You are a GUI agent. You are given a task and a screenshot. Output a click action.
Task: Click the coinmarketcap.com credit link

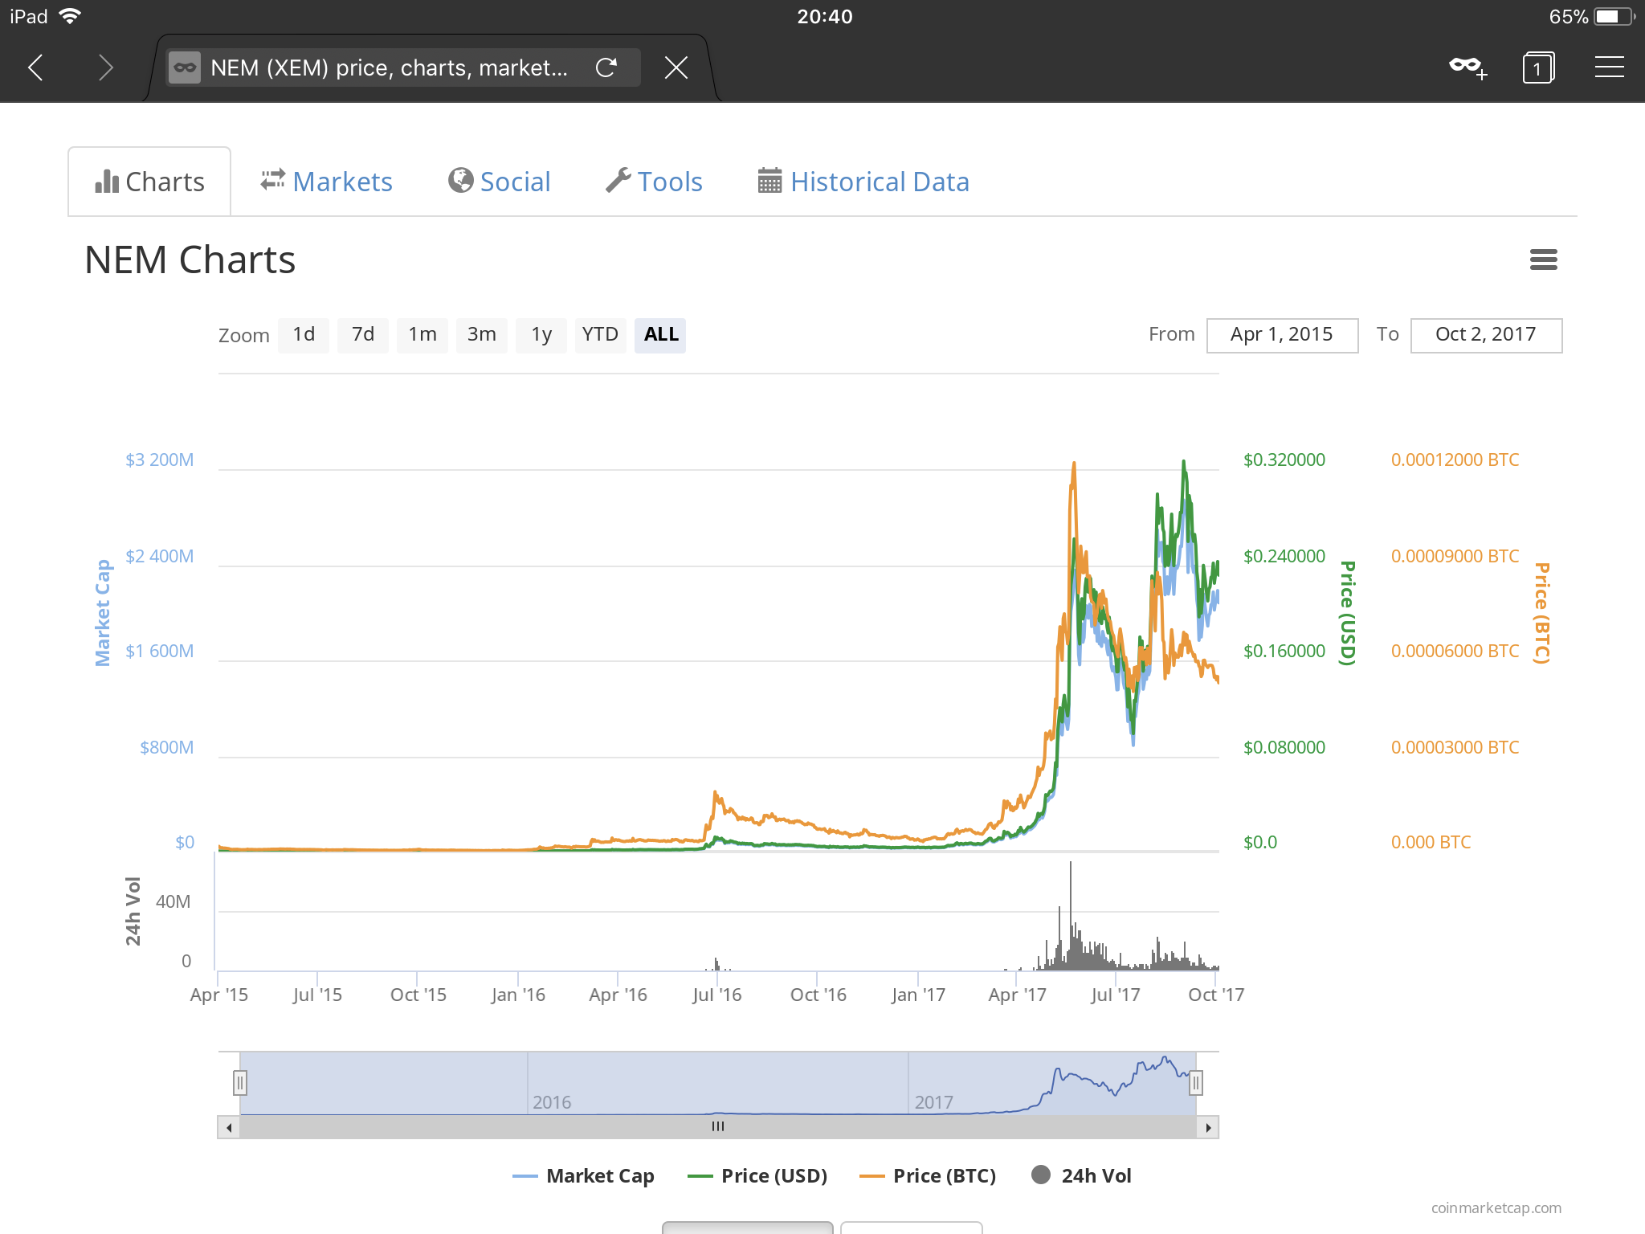click(1496, 1207)
